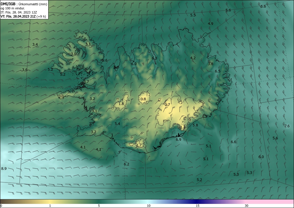Click the 6.3 value in north Iceland

pos(154,58)
